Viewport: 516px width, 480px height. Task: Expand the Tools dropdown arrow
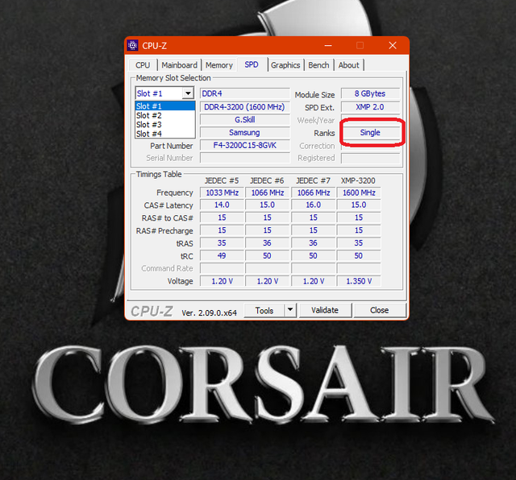(290, 310)
